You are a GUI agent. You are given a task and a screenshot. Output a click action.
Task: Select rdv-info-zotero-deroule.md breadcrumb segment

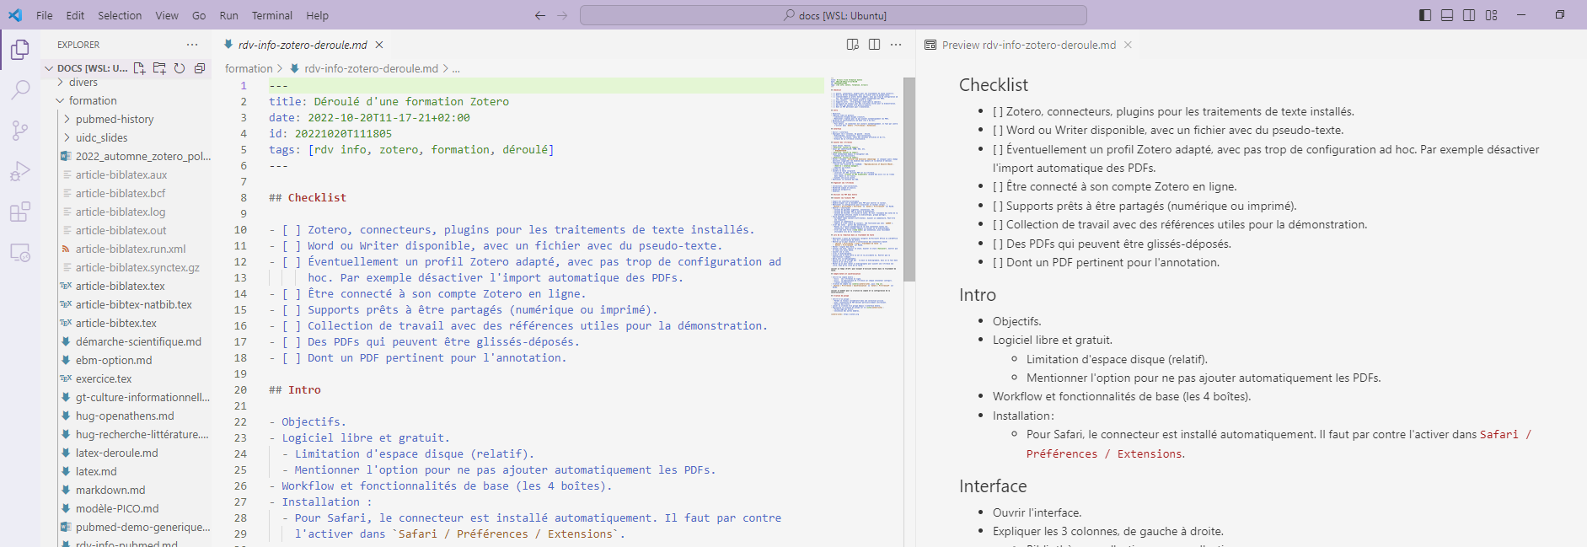371,68
